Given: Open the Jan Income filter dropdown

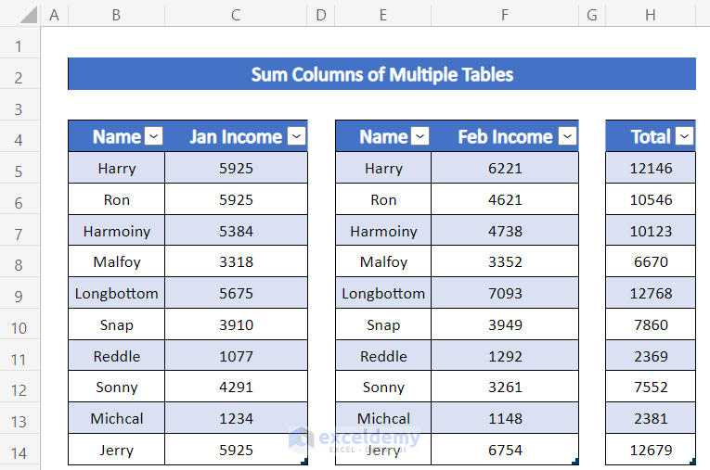Looking at the screenshot, I should point(296,136).
